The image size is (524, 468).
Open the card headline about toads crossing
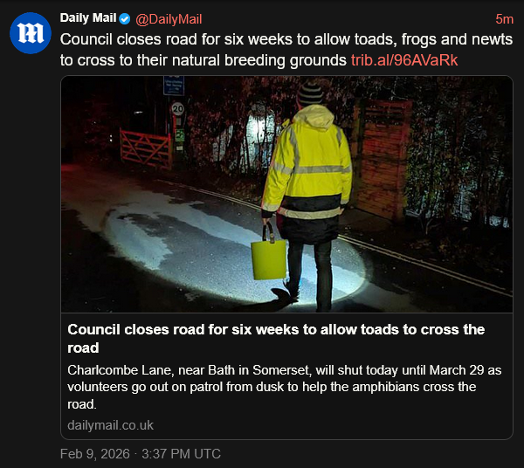click(276, 339)
